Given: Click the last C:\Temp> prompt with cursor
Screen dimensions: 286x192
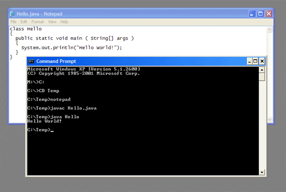Looking at the screenshot, I should [x=41, y=130].
